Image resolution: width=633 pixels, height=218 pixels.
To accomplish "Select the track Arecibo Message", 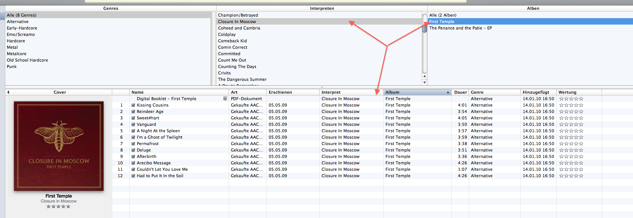I will click(x=372, y=163).
